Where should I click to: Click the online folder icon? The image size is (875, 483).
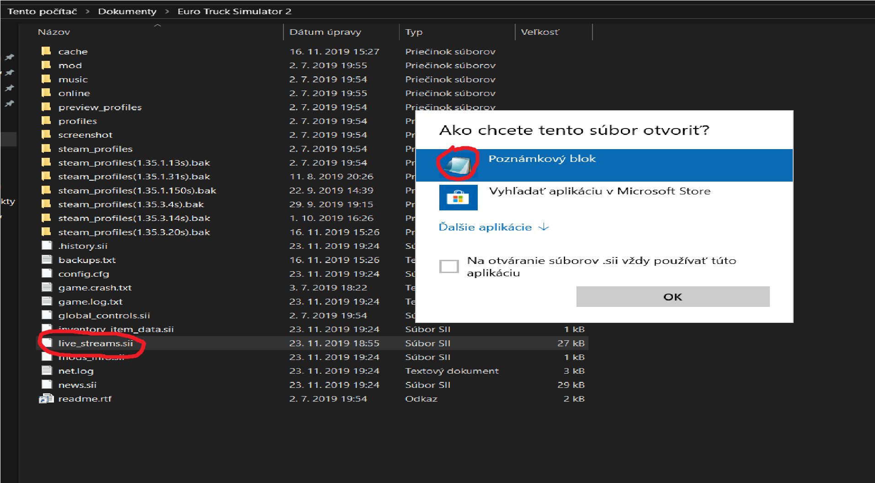pyautogui.click(x=46, y=93)
